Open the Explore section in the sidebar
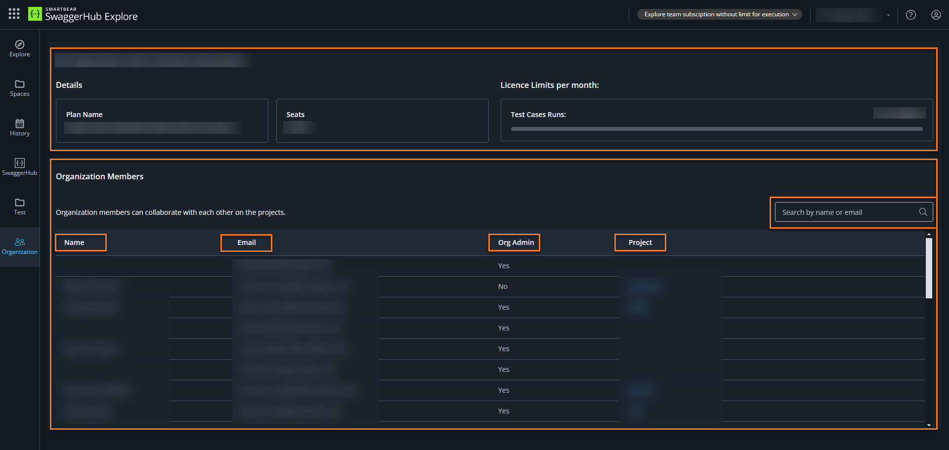Image resolution: width=949 pixels, height=450 pixels. [20, 48]
